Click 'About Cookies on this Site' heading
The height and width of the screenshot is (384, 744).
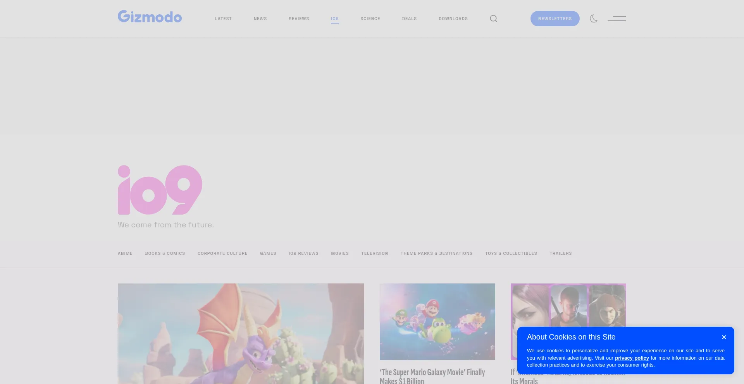[x=571, y=337]
